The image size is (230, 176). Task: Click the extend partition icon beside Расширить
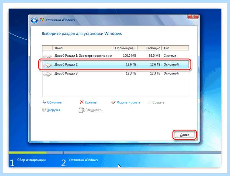point(82,110)
